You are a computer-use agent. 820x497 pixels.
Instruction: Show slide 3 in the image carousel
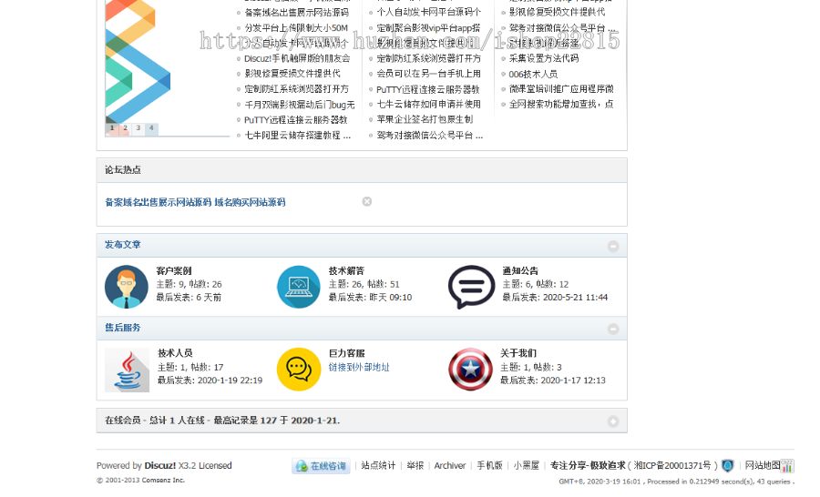click(x=138, y=128)
